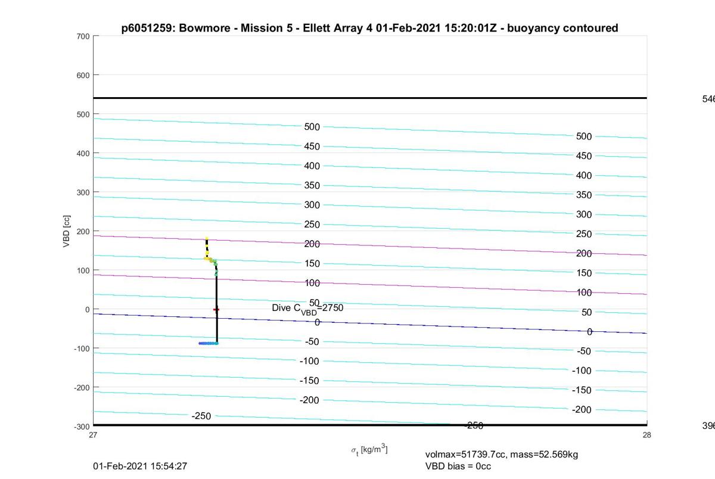Click the y-axis tick label 600
The height and width of the screenshot is (479, 715).
pyautogui.click(x=83, y=75)
